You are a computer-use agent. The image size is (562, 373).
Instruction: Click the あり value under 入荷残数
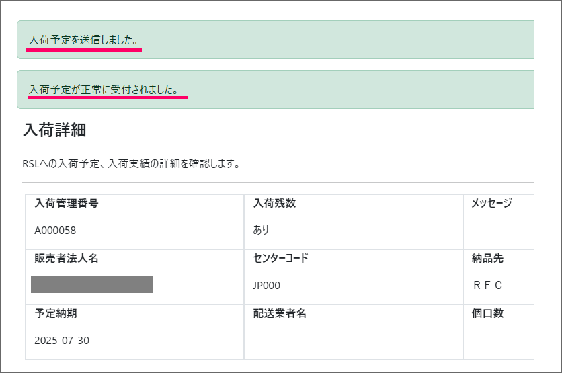[261, 230]
